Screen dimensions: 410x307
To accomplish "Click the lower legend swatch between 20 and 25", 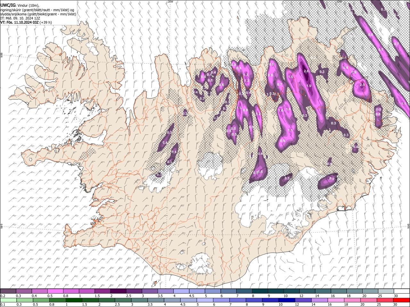I will tap(369, 300).
